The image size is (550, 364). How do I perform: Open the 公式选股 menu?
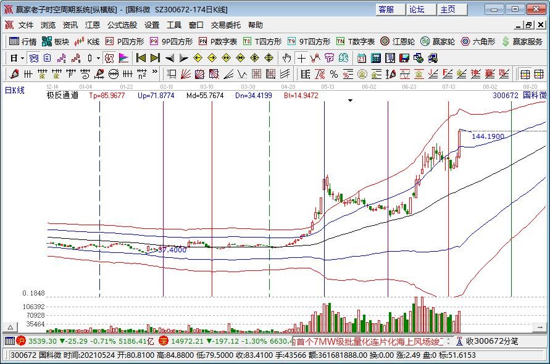122,25
